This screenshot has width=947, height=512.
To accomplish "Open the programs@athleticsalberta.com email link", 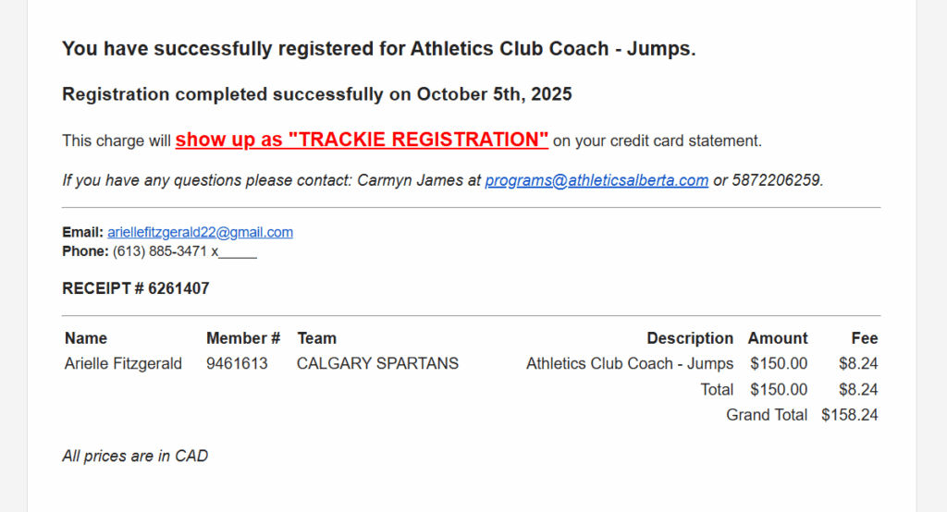I will coord(596,180).
